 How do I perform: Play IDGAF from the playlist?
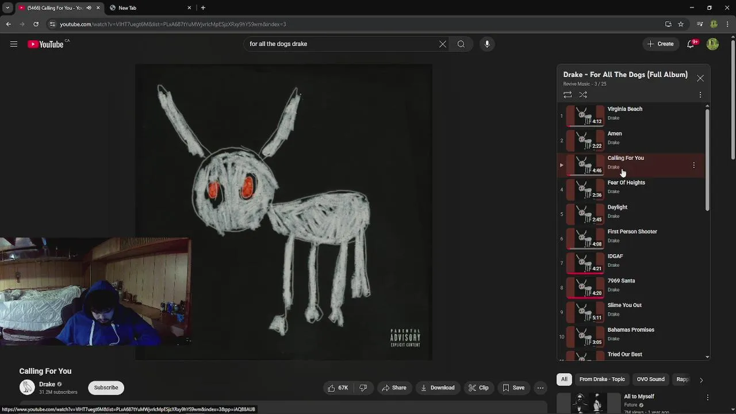coord(631,263)
